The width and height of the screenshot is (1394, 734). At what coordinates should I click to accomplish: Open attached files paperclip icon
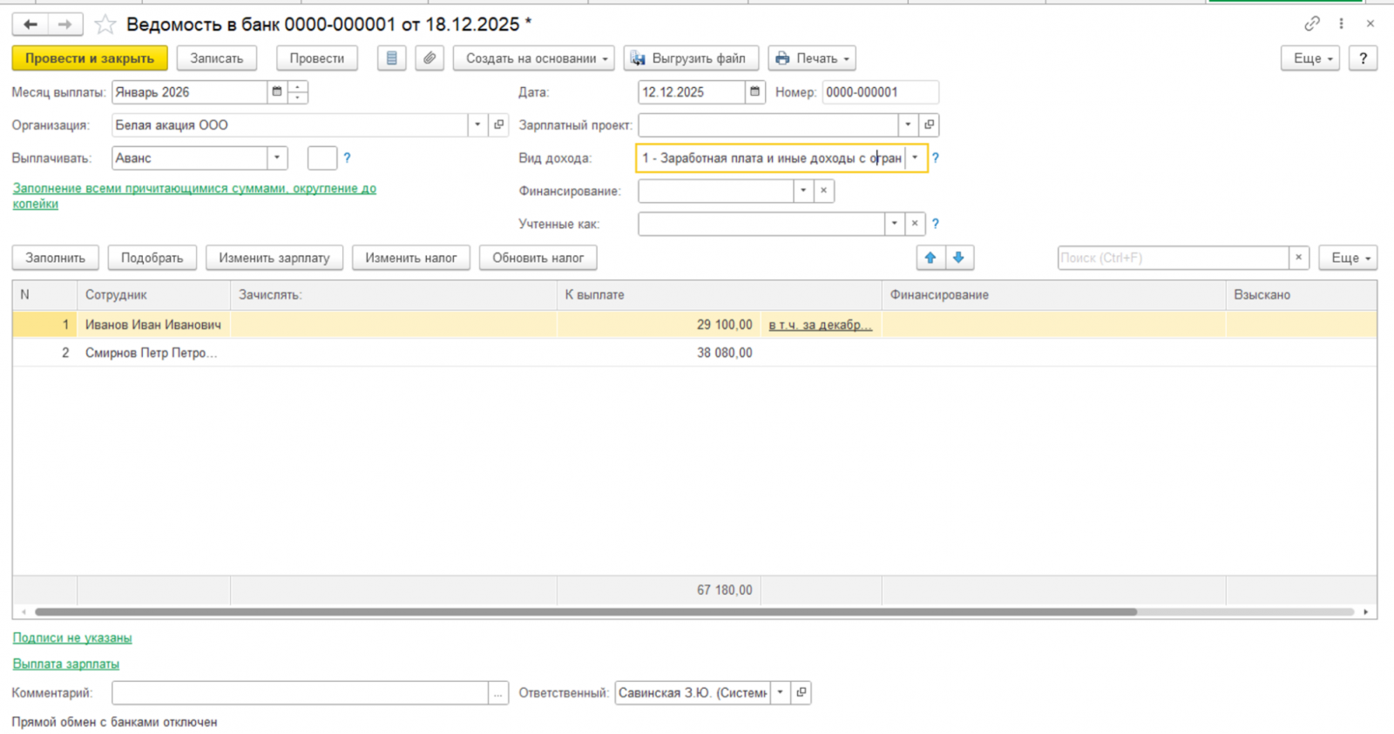(430, 58)
